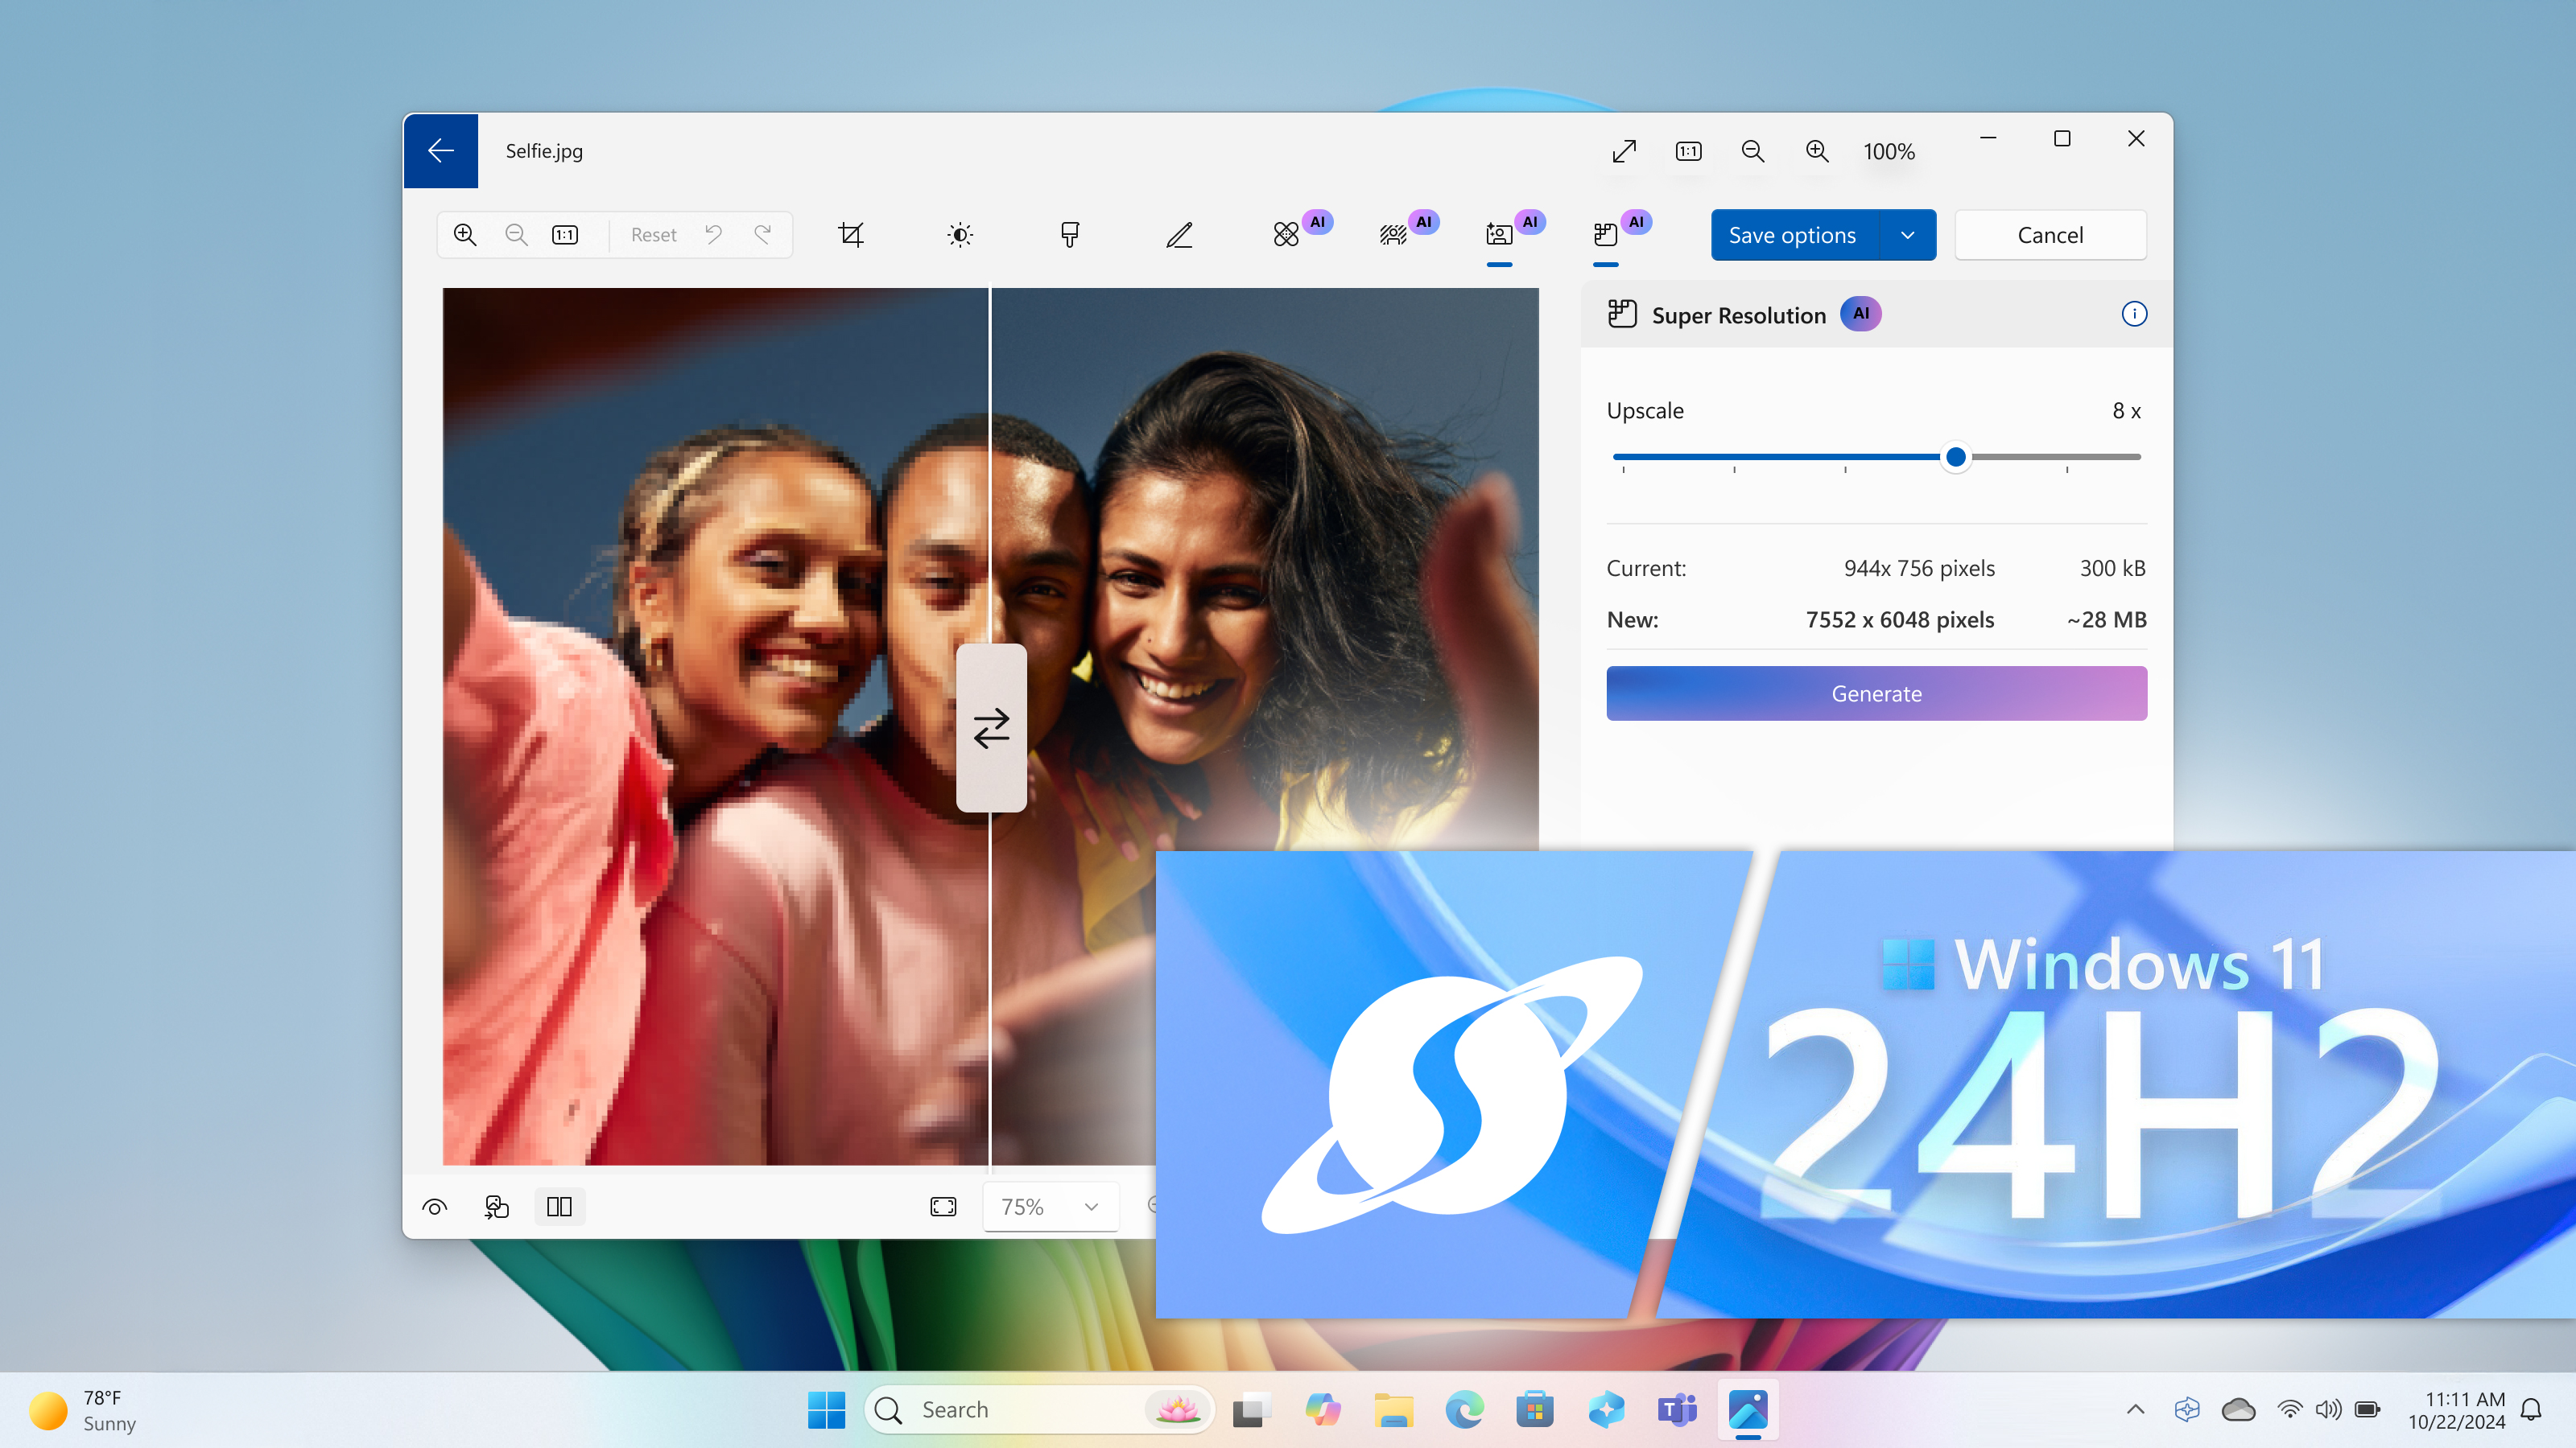Set editor view to actual size 1:1
The image size is (2576, 1448).
point(565,235)
